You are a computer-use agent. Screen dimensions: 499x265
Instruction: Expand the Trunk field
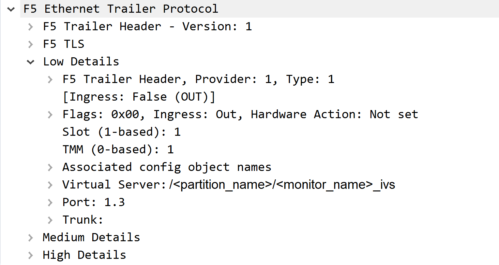point(51,220)
